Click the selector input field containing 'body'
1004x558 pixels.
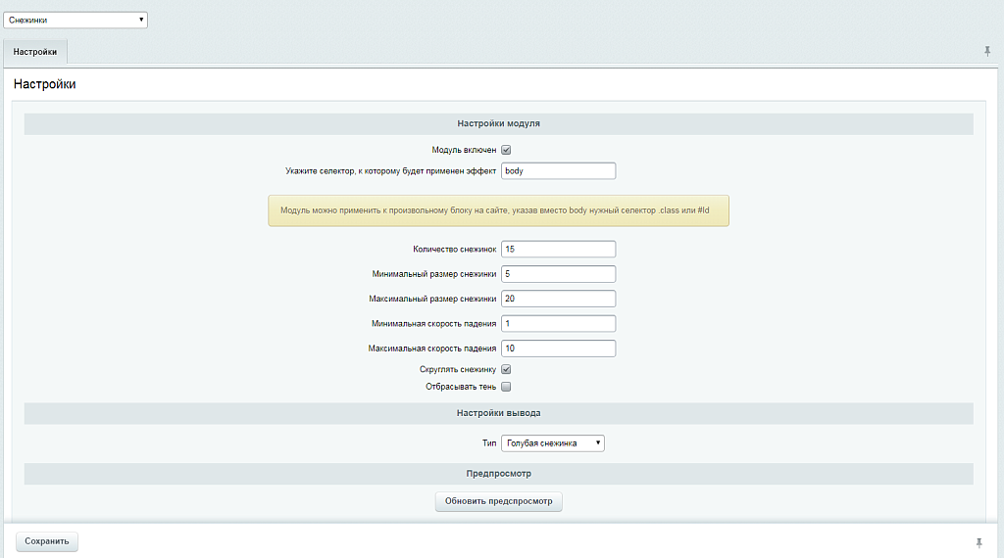(x=558, y=171)
